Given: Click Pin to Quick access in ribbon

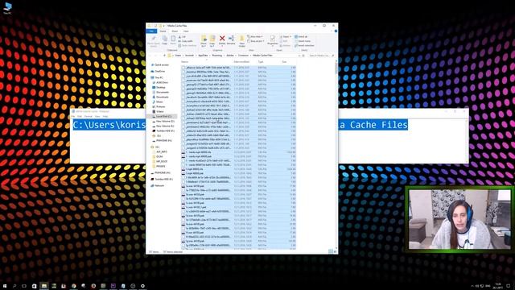Looking at the screenshot, I should pyautogui.click(x=154, y=41).
